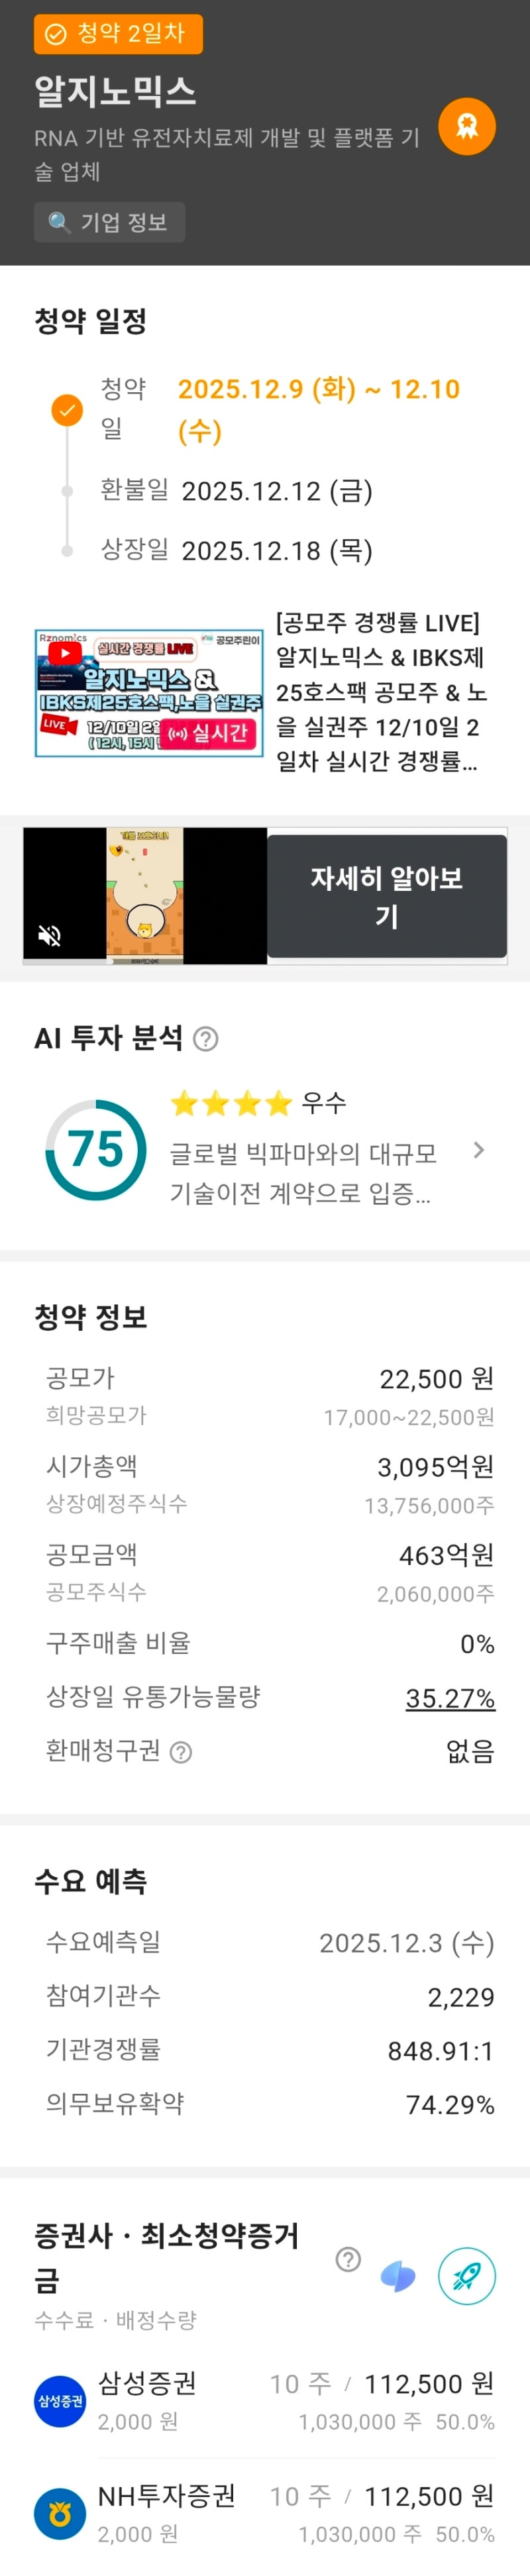
Task: Expand AI analysis details chevron arrow
Action: pos(478,1150)
